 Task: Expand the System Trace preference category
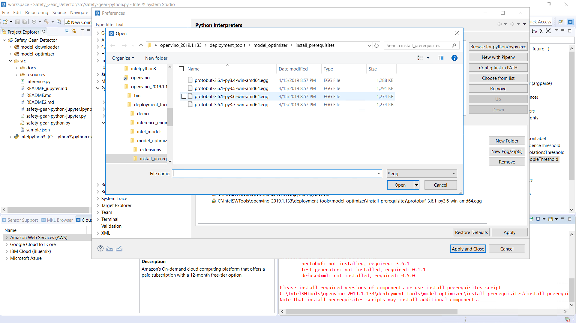98,199
